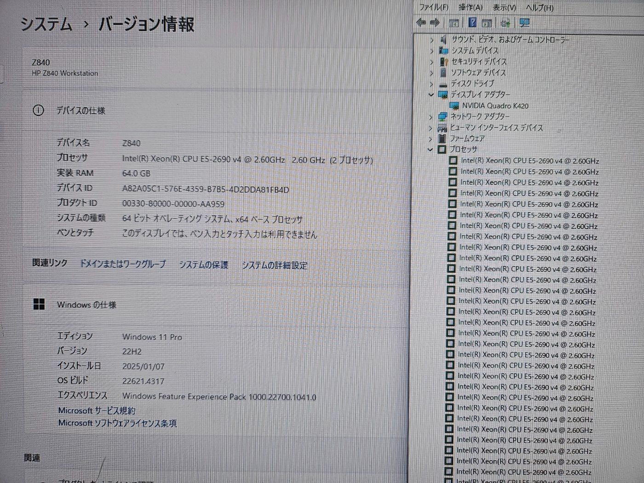644x483 pixels.
Task: Open the ヘルプ(H) menu
Action: coord(540,7)
